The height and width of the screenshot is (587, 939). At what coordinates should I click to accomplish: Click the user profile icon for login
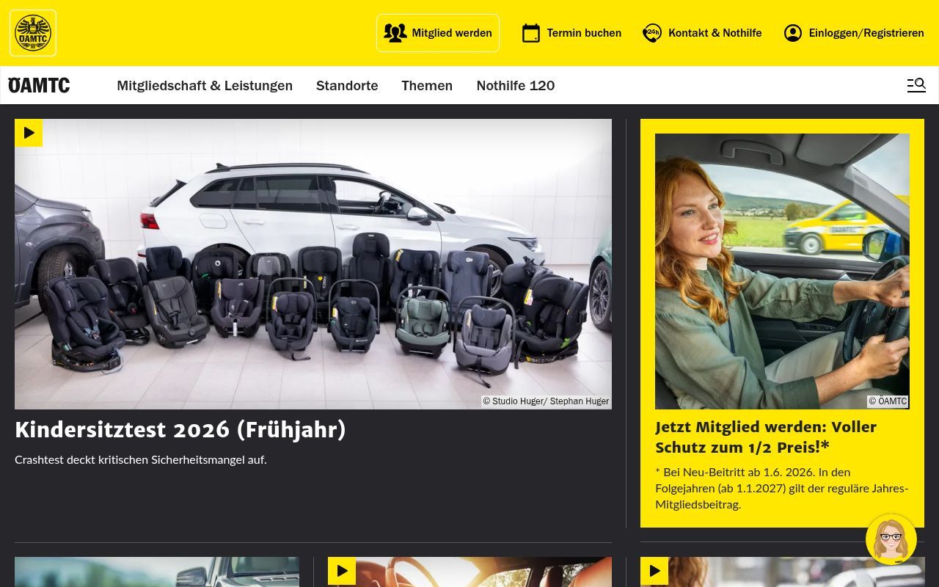coord(793,33)
